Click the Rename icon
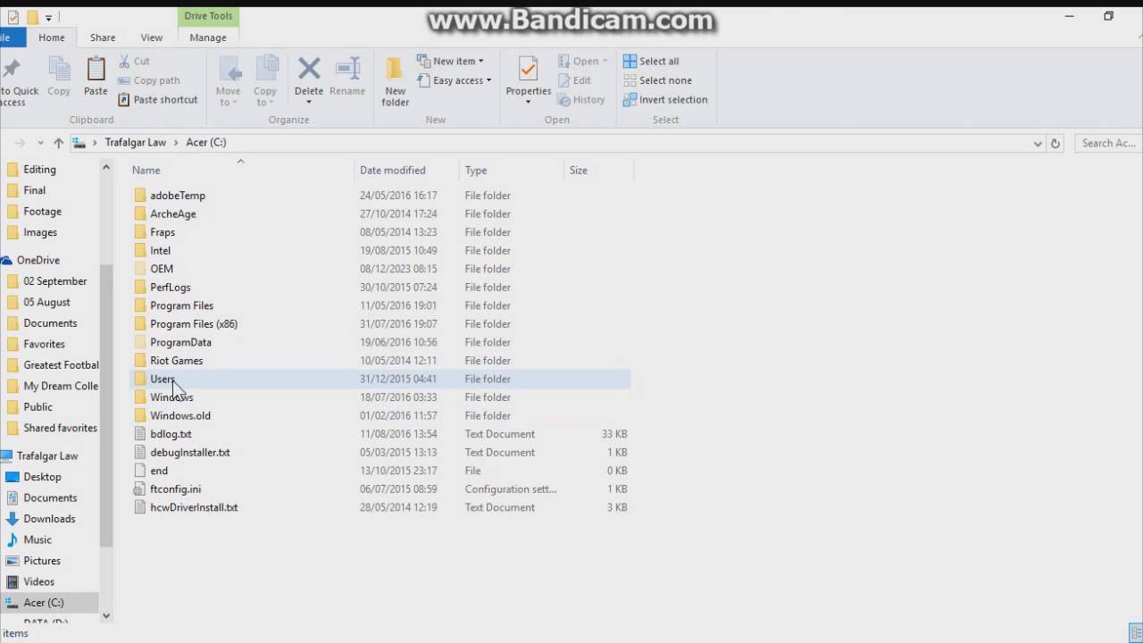Screen dimensions: 1143x643 pyautogui.click(x=347, y=69)
